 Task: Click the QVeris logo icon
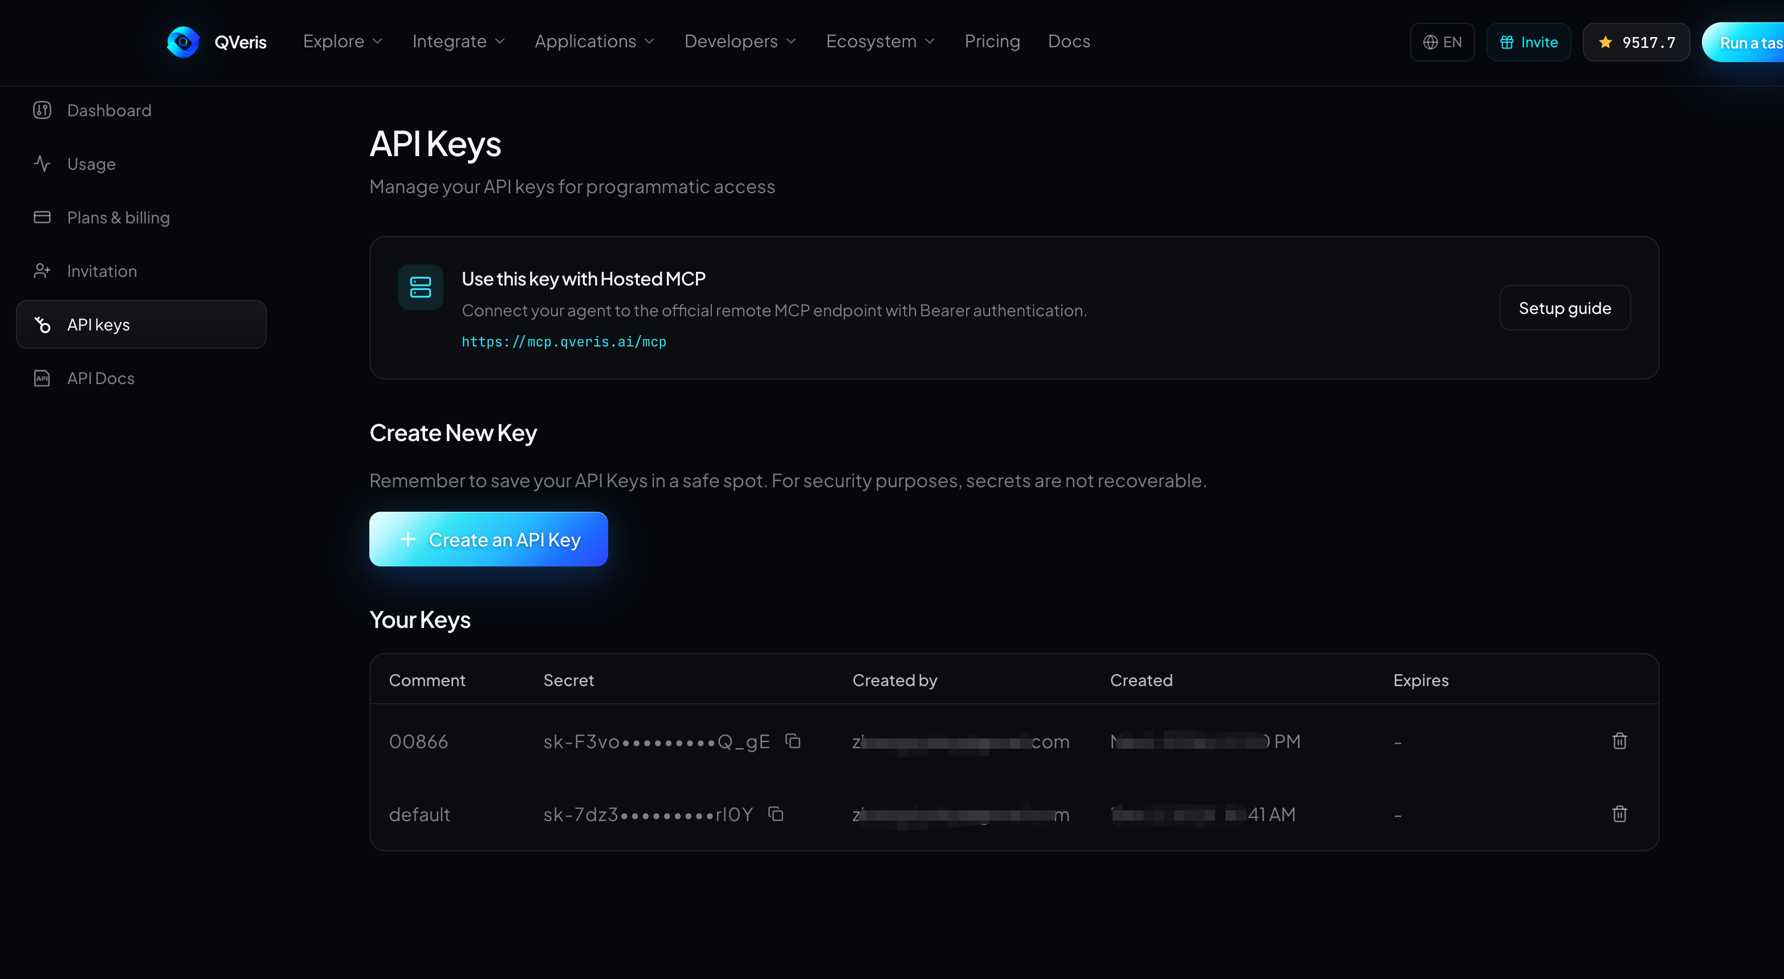184,42
